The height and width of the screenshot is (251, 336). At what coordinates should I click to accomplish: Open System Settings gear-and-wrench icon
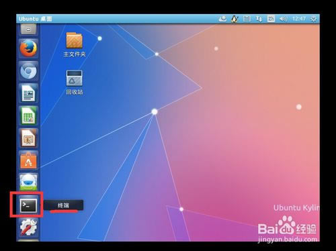point(28,227)
